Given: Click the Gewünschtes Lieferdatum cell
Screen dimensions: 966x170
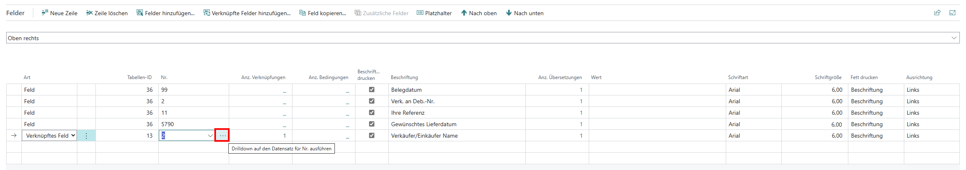Looking at the screenshot, I should (457, 124).
